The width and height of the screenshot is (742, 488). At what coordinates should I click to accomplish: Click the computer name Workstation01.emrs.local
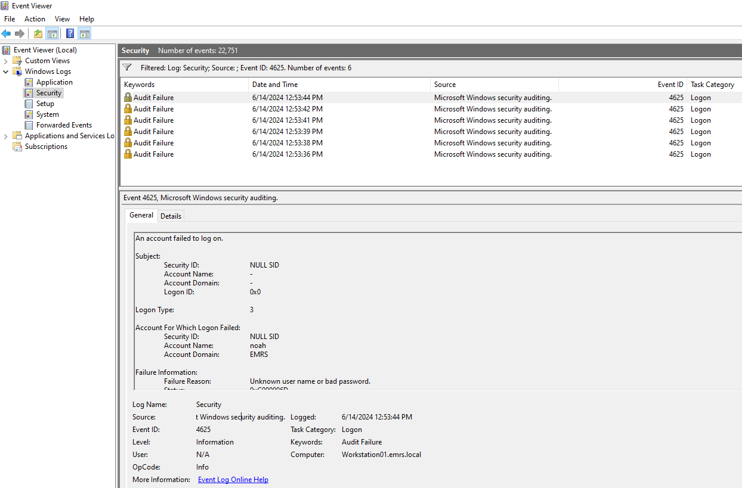pyautogui.click(x=381, y=455)
